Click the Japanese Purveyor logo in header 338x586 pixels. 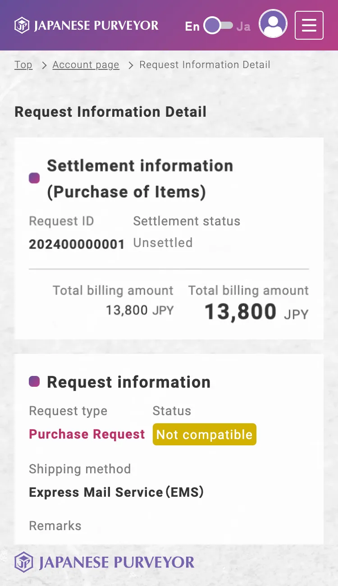click(x=86, y=25)
